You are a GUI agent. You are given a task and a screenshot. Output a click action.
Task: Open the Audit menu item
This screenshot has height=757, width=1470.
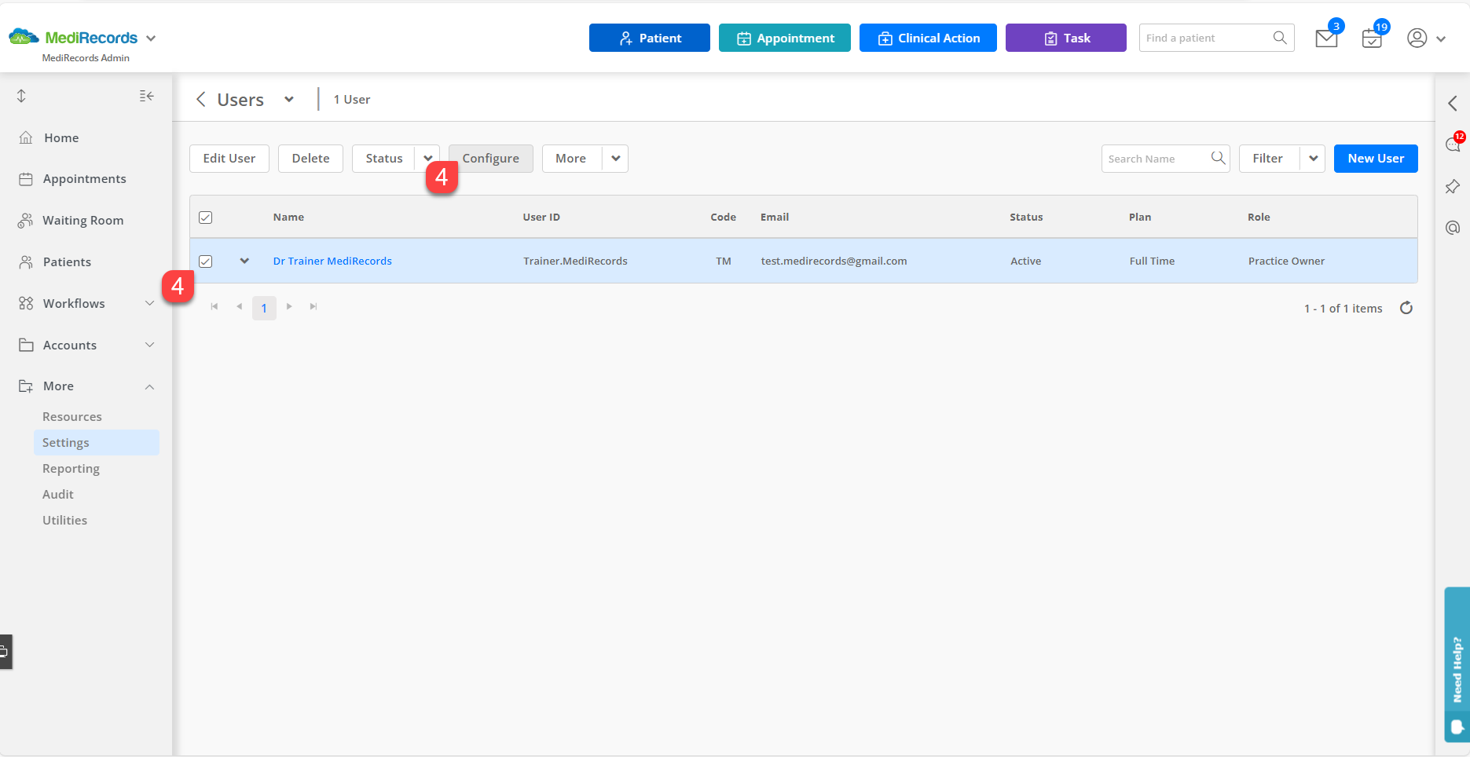[x=58, y=494]
